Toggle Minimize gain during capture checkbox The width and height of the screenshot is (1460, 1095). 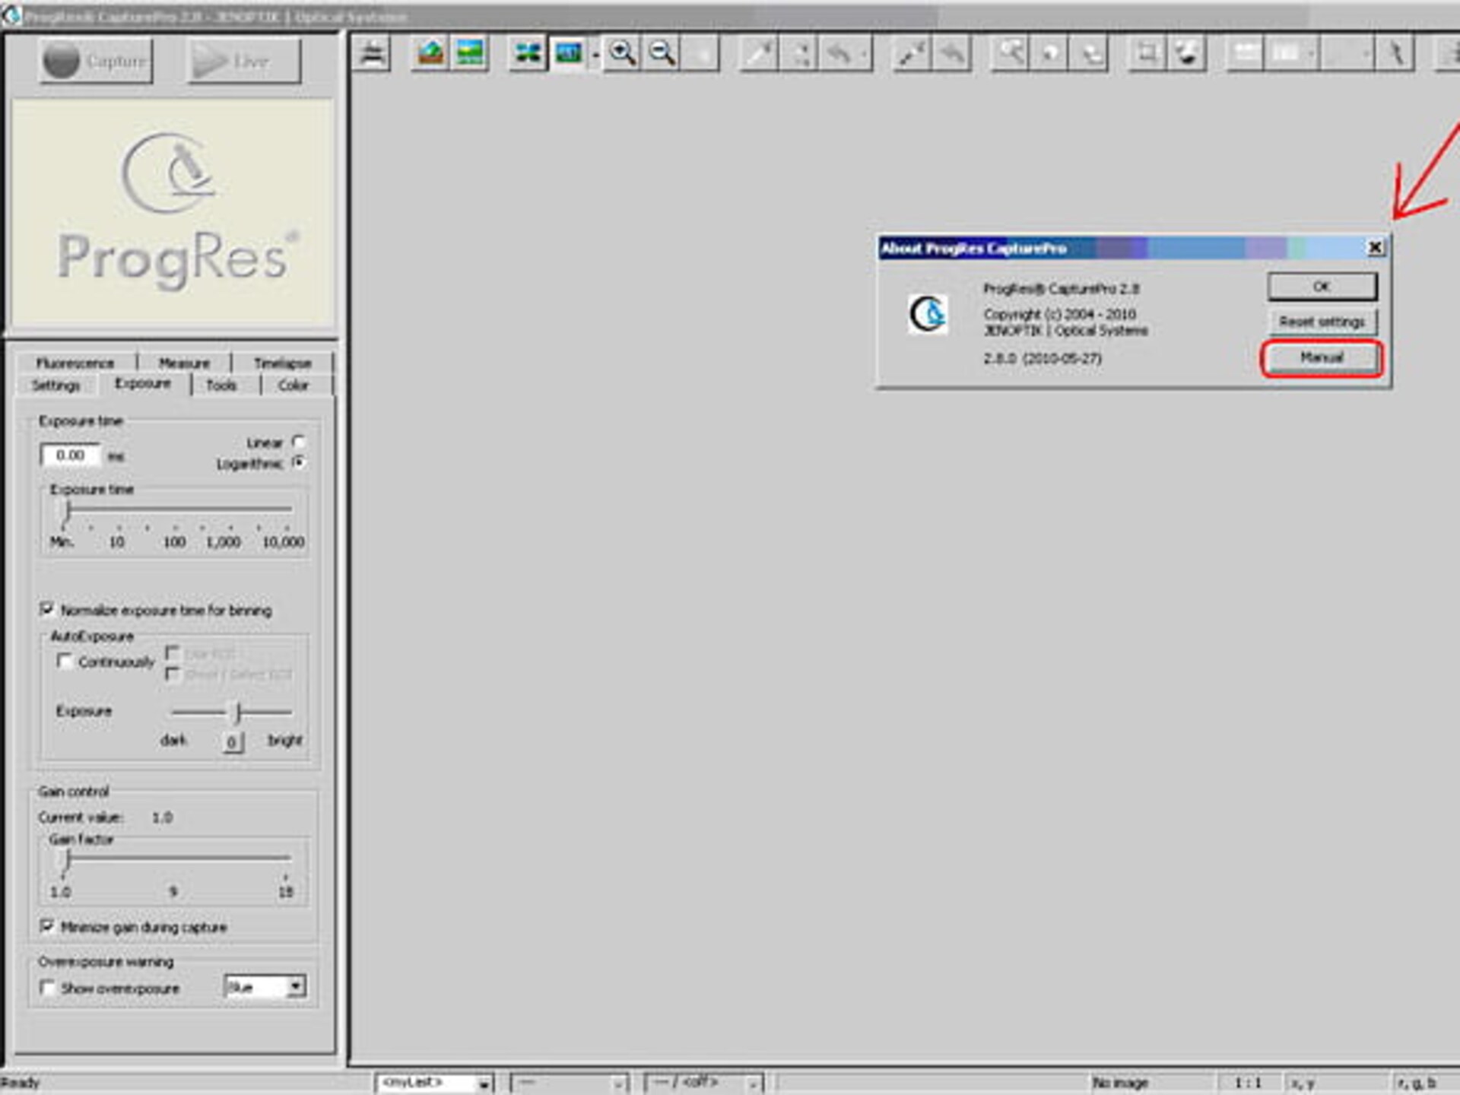pyautogui.click(x=47, y=925)
